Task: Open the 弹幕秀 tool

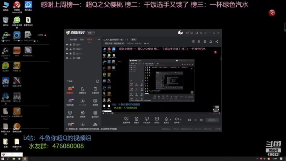Action: click(x=83, y=114)
